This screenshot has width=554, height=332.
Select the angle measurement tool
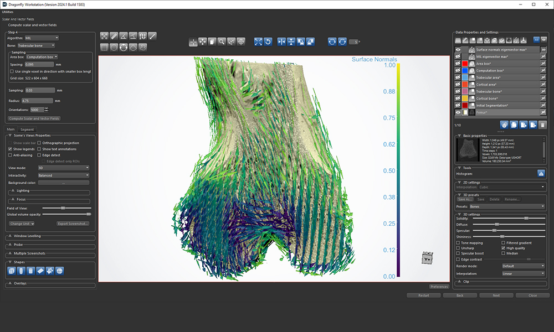coord(124,36)
